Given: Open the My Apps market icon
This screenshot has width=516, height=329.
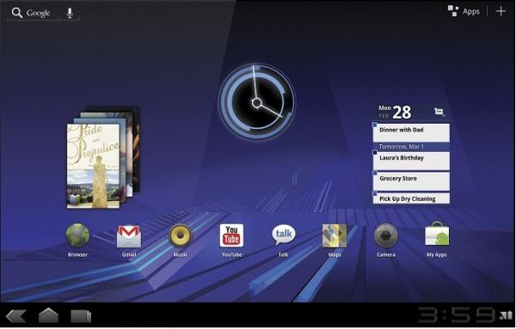Looking at the screenshot, I should tap(437, 235).
